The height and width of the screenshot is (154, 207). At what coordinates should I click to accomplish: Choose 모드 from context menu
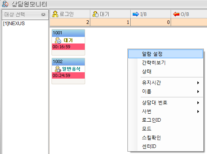click(x=165, y=129)
